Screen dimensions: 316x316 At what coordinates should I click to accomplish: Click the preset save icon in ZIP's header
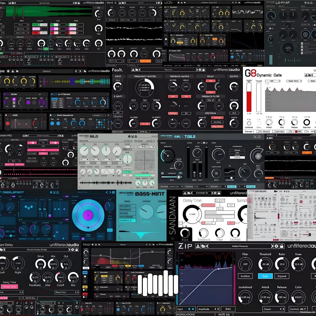tap(198, 246)
